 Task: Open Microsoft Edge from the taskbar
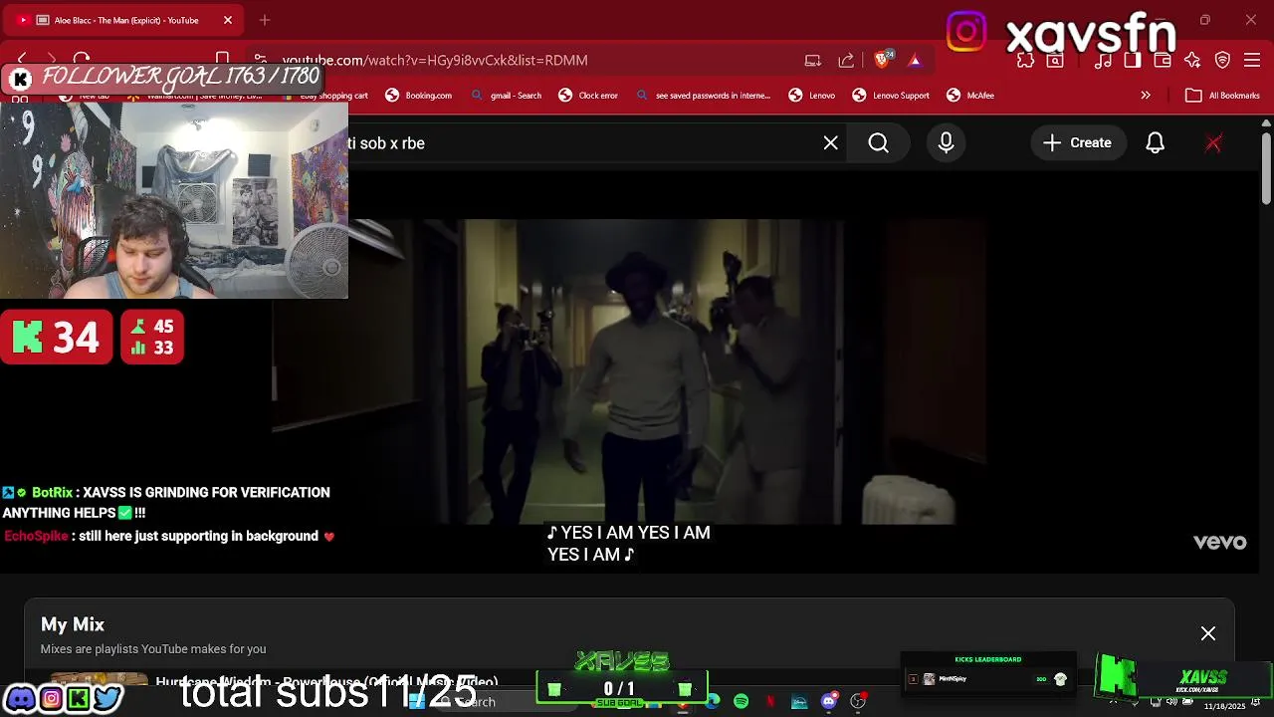713,702
